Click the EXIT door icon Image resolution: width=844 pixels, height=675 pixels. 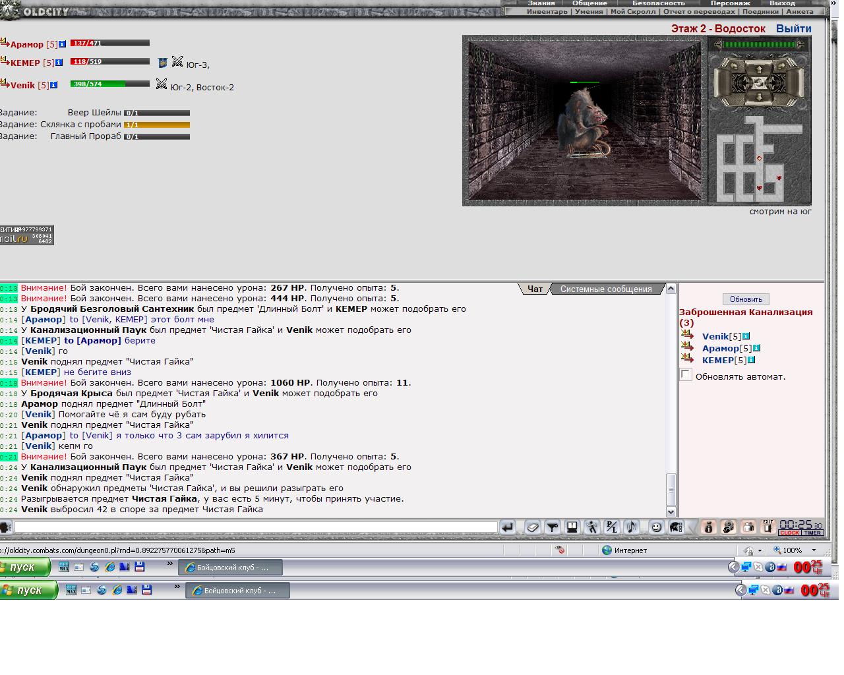tap(768, 527)
